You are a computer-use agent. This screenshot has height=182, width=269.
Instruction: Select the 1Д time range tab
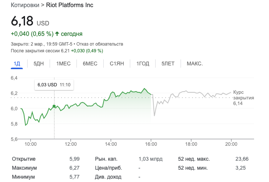click(17, 64)
